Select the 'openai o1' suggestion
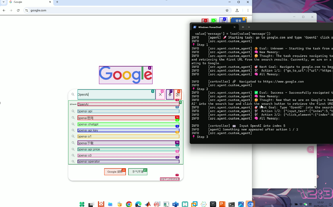Screen dimensions: 333x207 coord(128,136)
